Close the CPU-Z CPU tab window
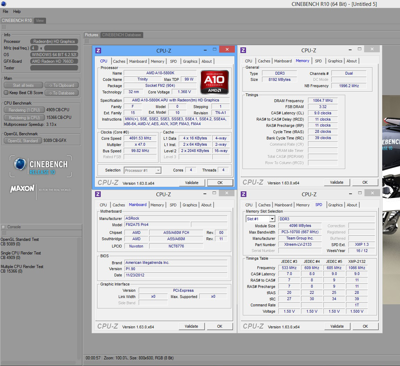This screenshot has width=400, height=366. (x=227, y=49)
